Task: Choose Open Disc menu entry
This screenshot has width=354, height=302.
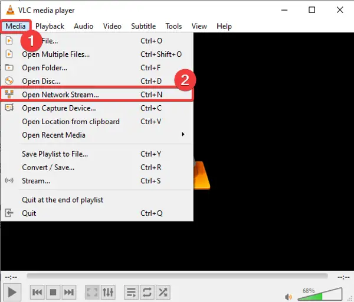Action: [97, 81]
